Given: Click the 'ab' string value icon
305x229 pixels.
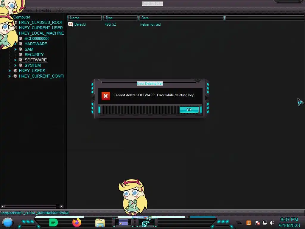Looking at the screenshot, I should [x=70, y=24].
